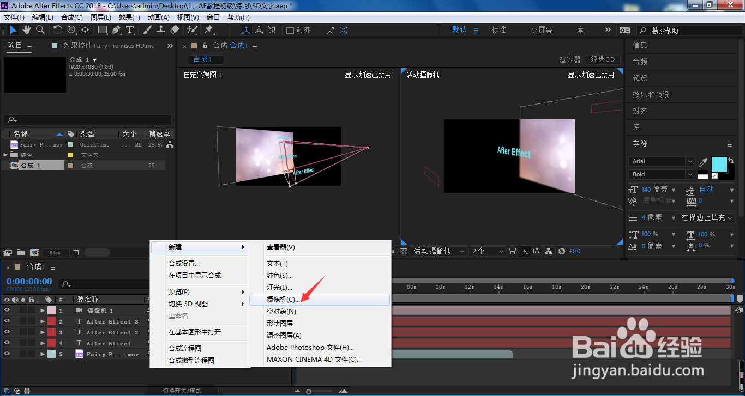Select the Horizontal Type tool
The width and height of the screenshot is (745, 396).
(130, 30)
